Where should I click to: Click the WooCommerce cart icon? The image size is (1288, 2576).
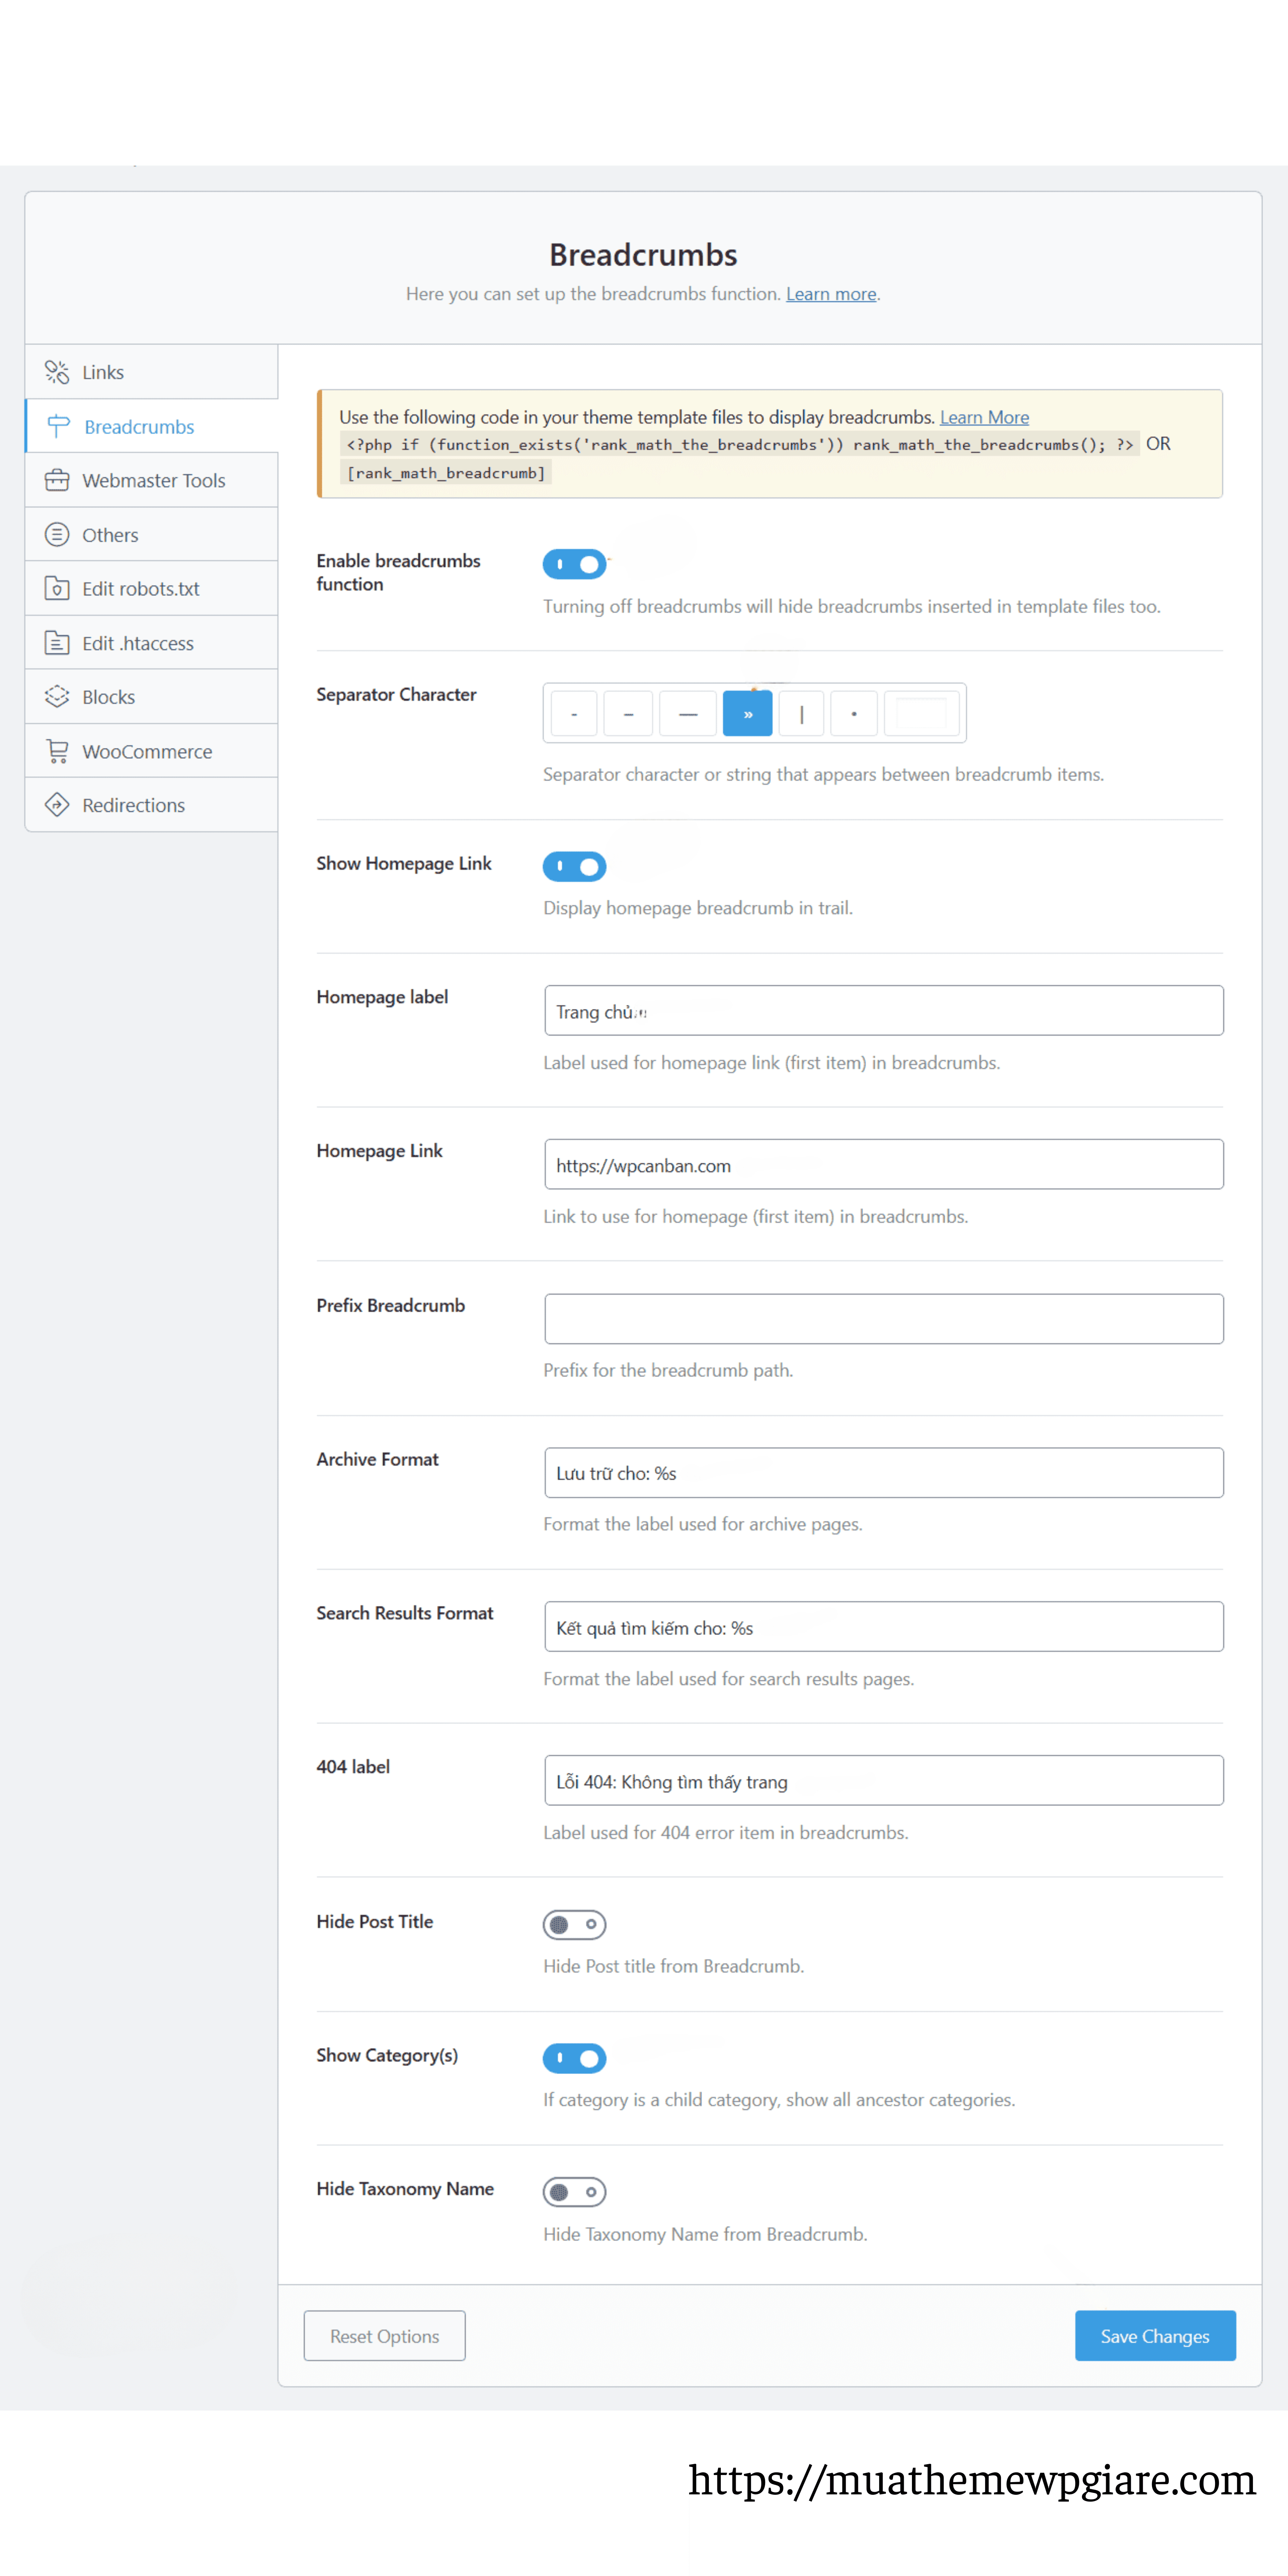click(x=57, y=751)
